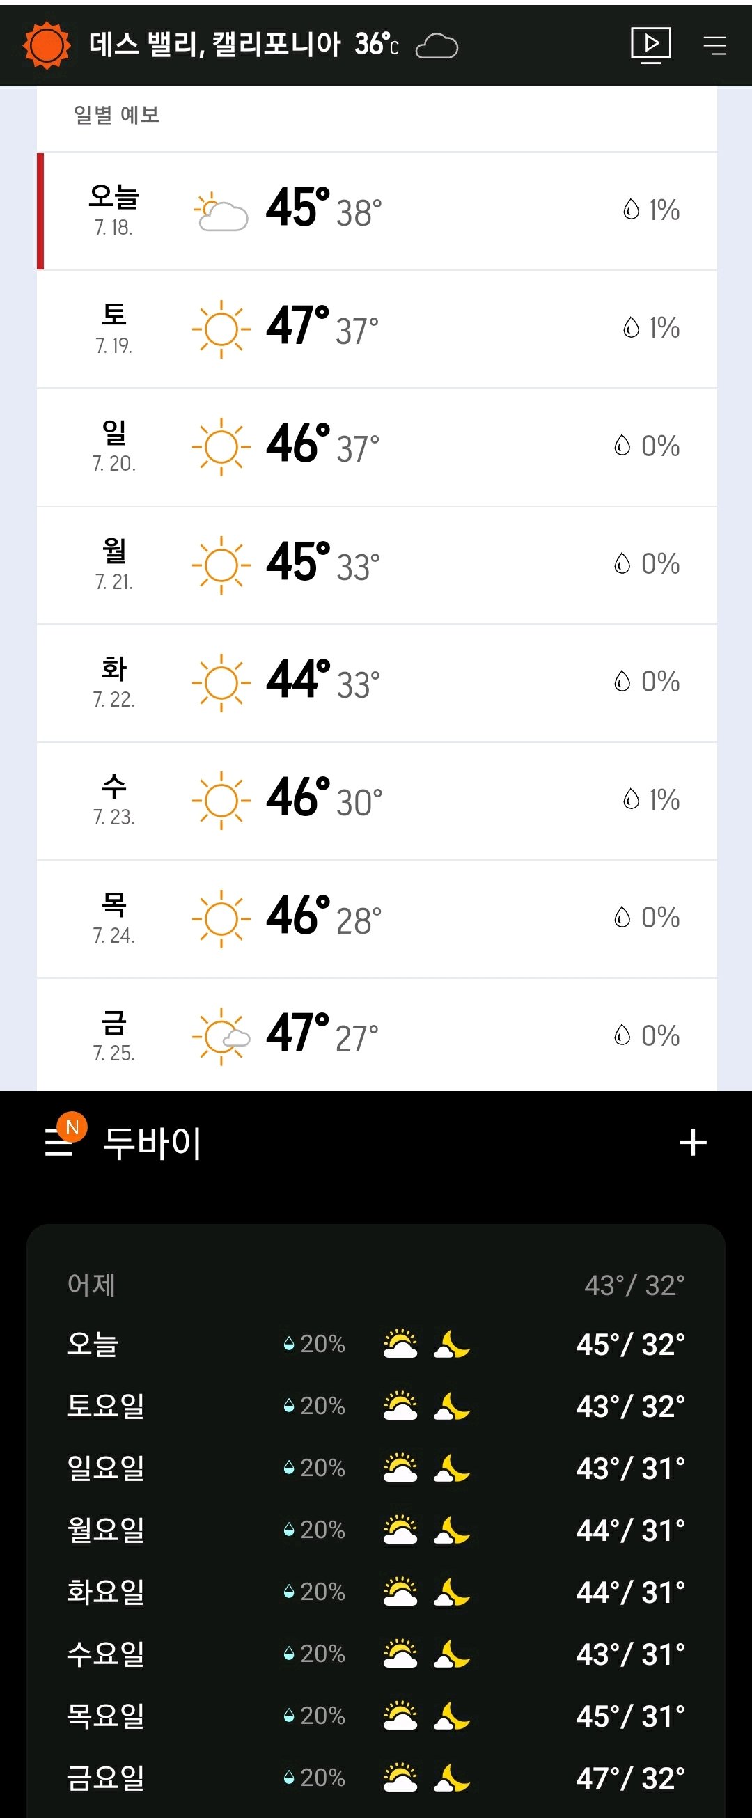Tap the cloud icon beside 36°C
Screen dimensions: 752x1818
pos(437,47)
